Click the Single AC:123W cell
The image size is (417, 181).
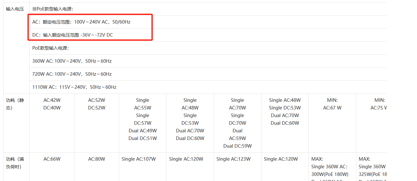pos(234,159)
